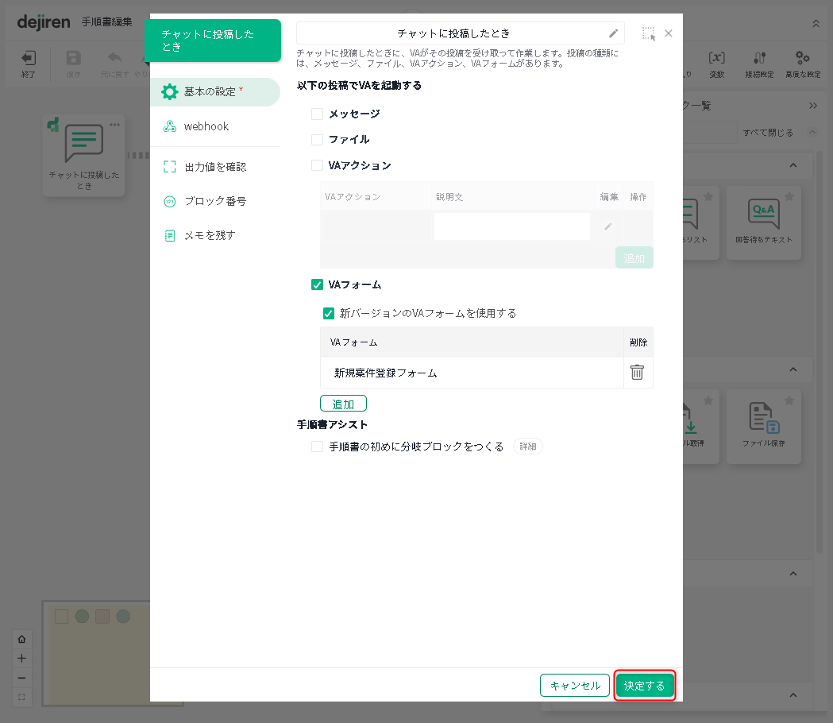Uncheck 新バージョンのVAフォームを使用する
This screenshot has width=833, height=723.
coord(329,314)
